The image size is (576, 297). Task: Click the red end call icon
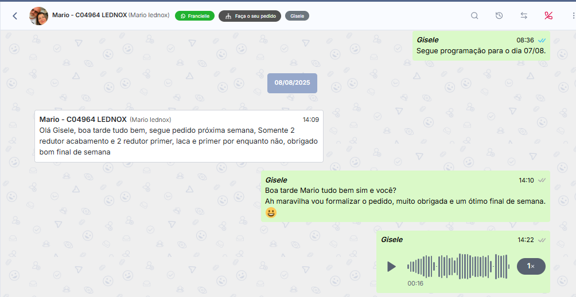548,16
